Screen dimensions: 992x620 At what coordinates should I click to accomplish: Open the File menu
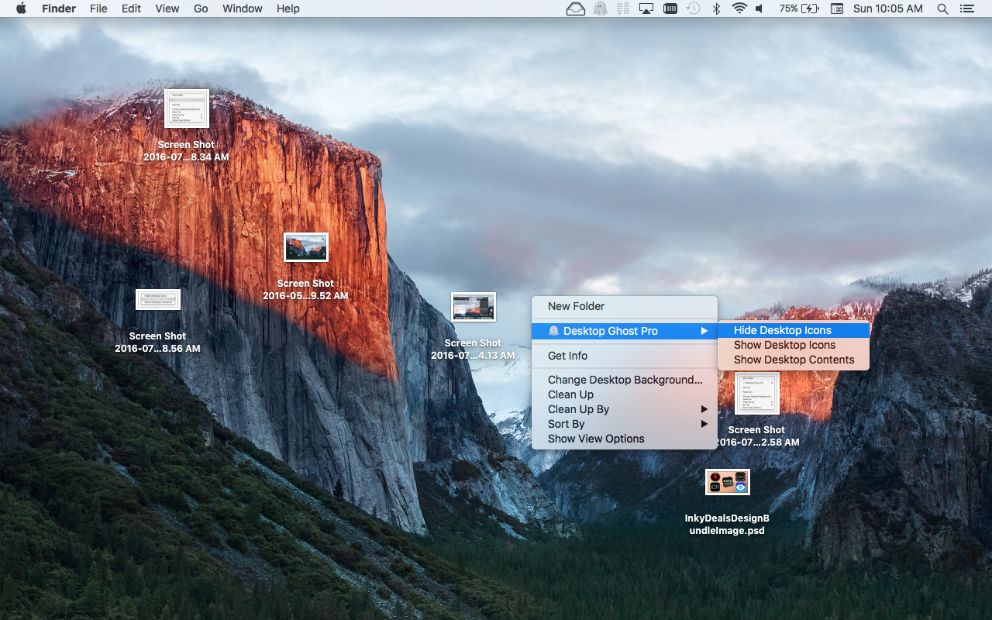[x=98, y=9]
